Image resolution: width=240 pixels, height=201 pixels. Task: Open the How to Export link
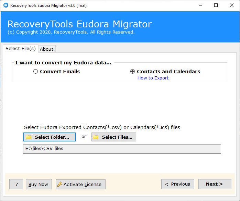coord(153,78)
